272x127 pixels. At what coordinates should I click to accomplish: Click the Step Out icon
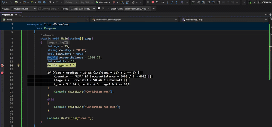[176, 2]
